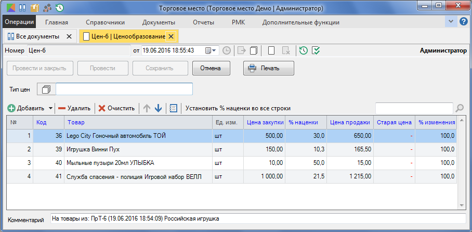Click the table scrollbar up arrow

(x=462, y=120)
